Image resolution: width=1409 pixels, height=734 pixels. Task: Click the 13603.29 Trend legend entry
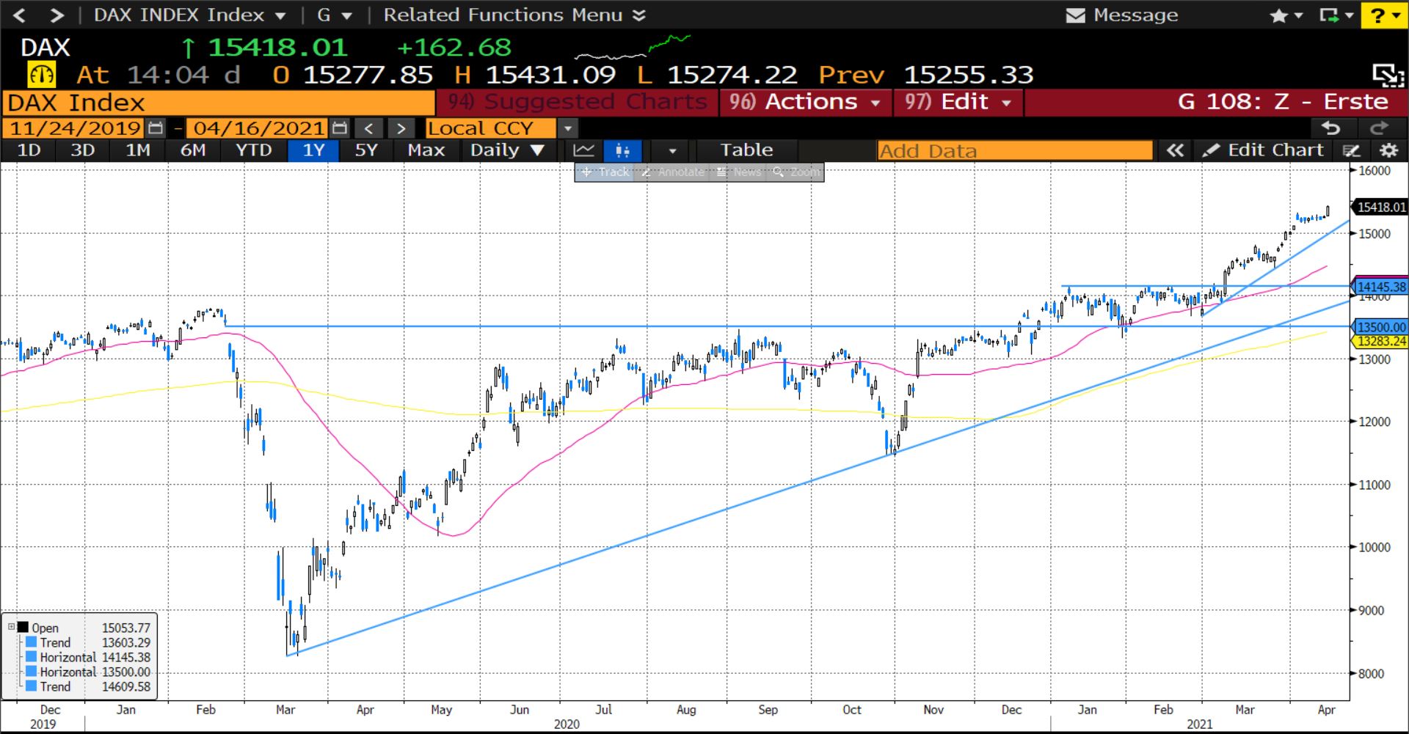pos(88,642)
